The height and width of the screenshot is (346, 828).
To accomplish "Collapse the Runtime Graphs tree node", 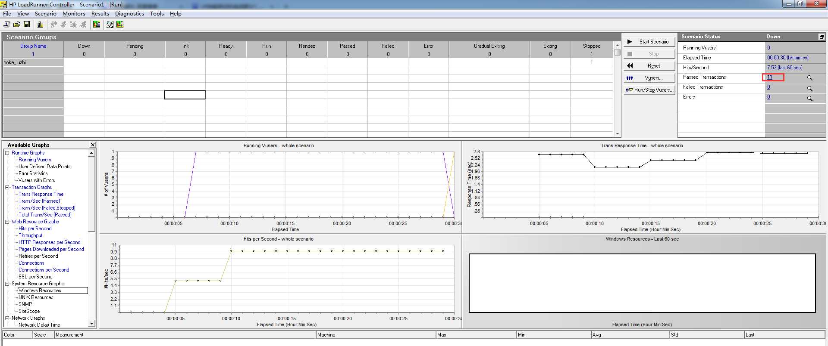I will coord(7,153).
